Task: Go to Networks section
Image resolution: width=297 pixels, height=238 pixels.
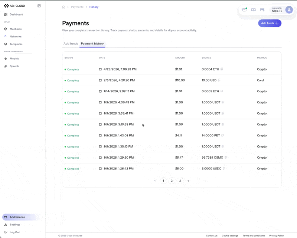Action: pyautogui.click(x=16, y=36)
